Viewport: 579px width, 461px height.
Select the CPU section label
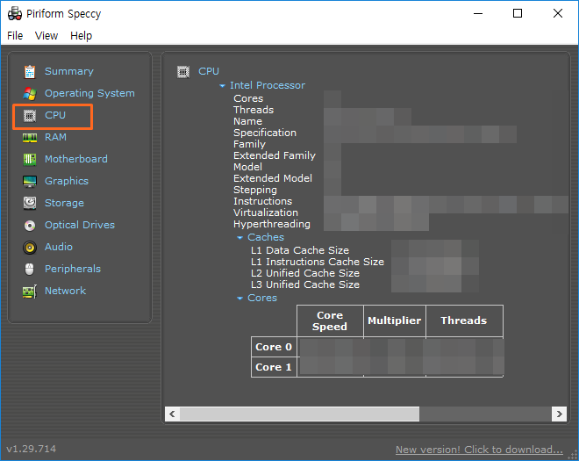55,115
